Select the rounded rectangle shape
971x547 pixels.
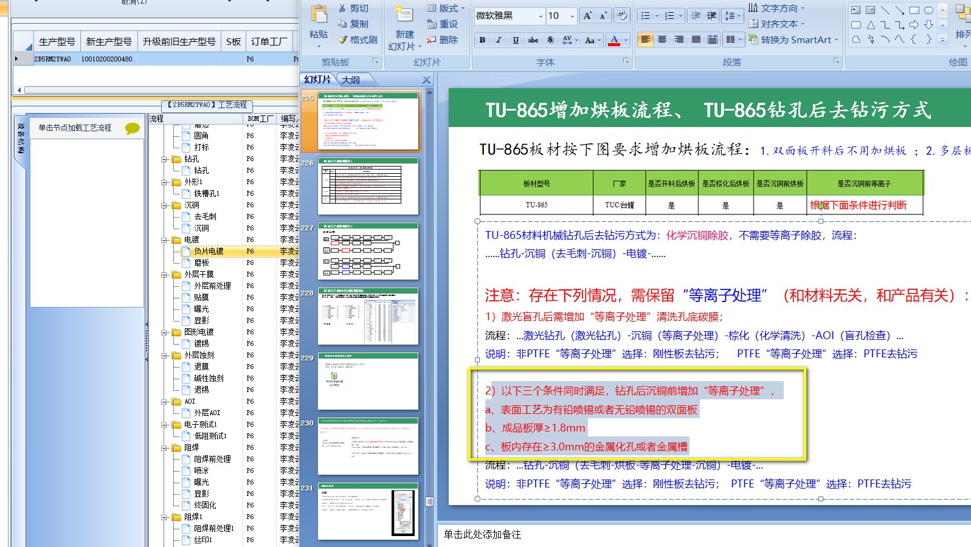pyautogui.click(x=856, y=25)
